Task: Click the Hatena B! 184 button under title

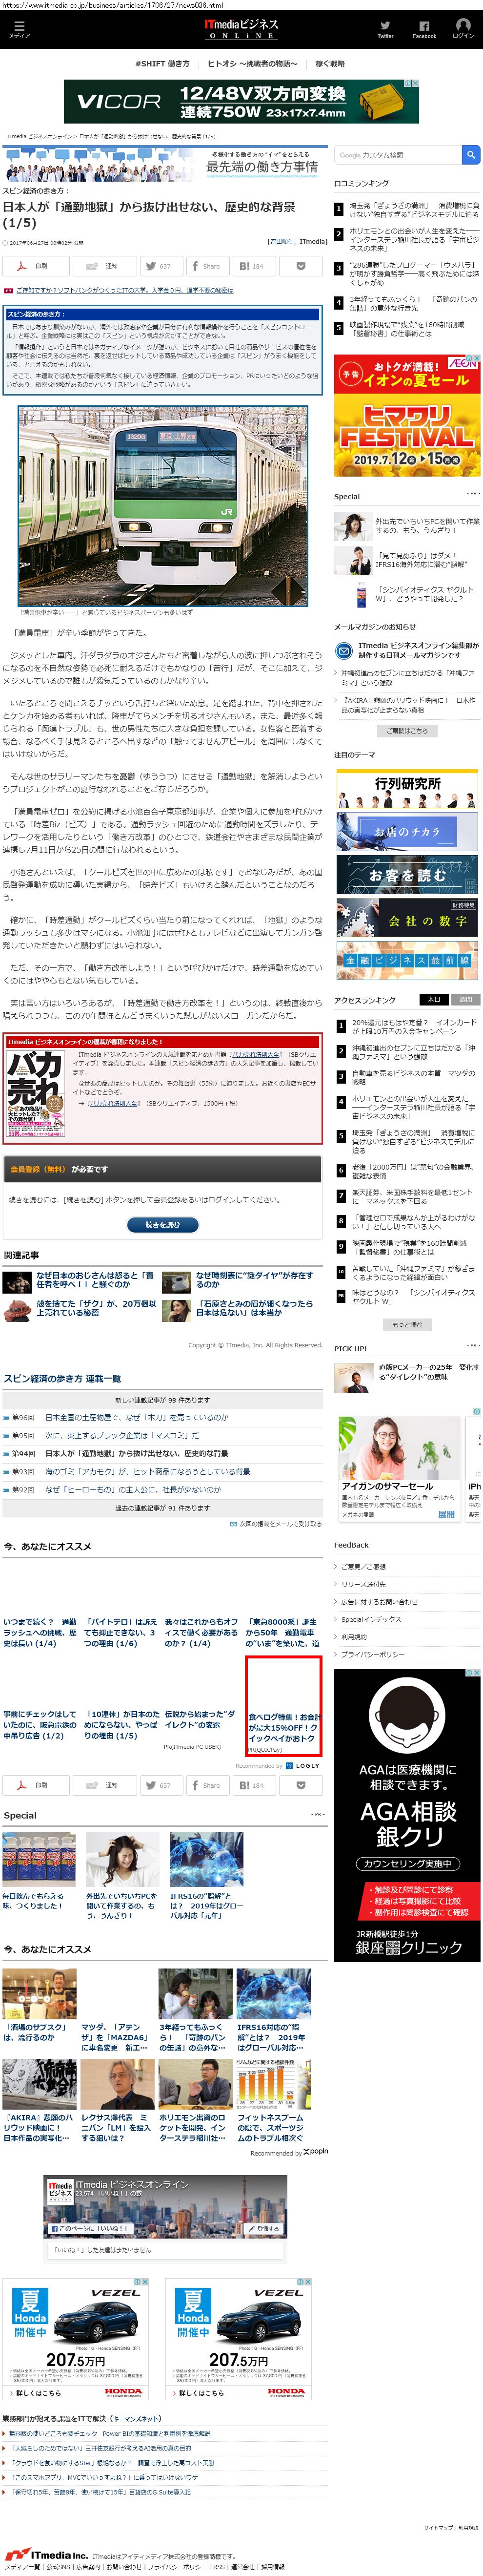Action: click(254, 266)
